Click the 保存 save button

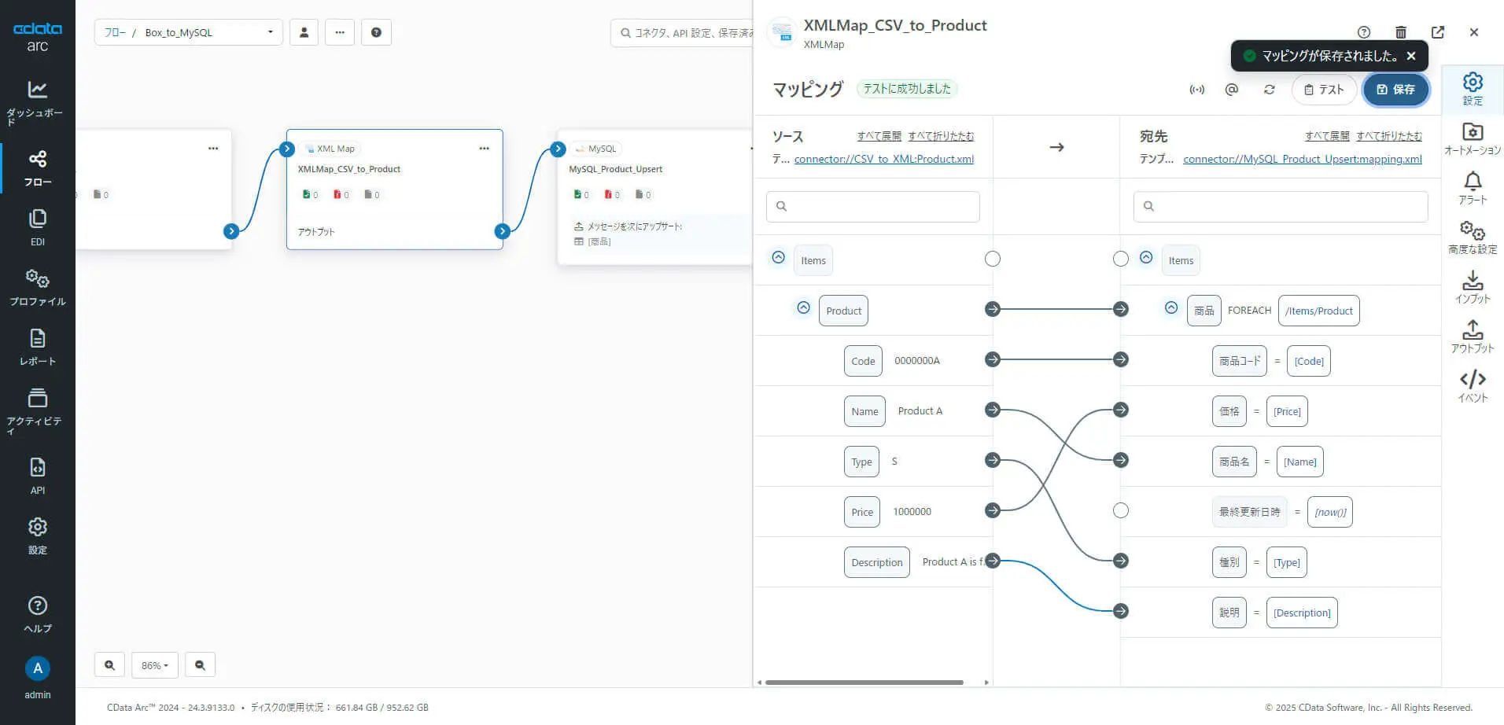[x=1395, y=90]
